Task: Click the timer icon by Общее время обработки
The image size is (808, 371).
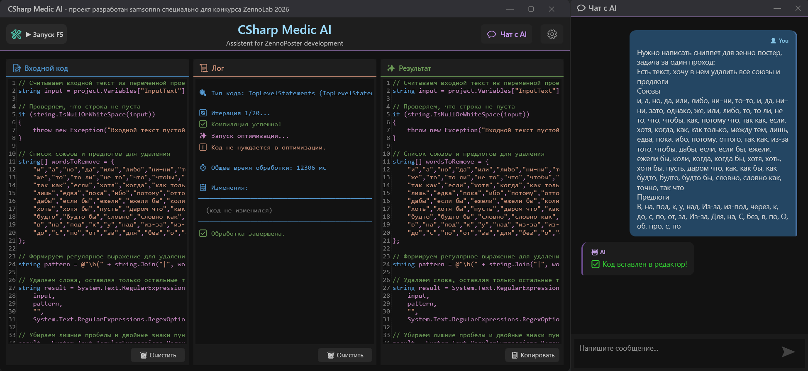Action: point(203,168)
